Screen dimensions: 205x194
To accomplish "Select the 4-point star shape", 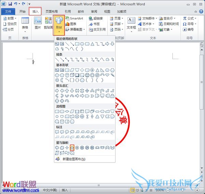I will pos(67,148).
